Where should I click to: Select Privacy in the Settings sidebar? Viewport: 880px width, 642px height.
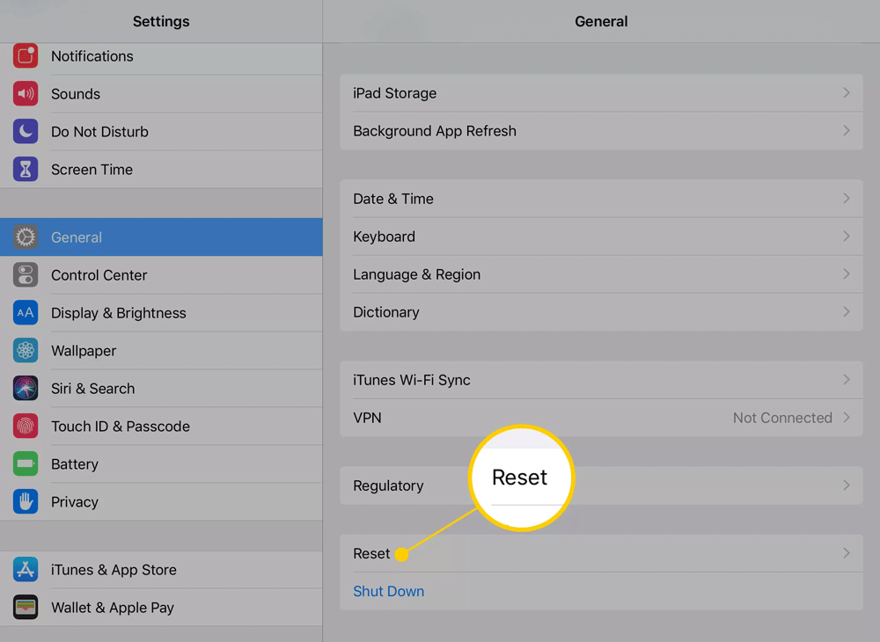(x=75, y=501)
